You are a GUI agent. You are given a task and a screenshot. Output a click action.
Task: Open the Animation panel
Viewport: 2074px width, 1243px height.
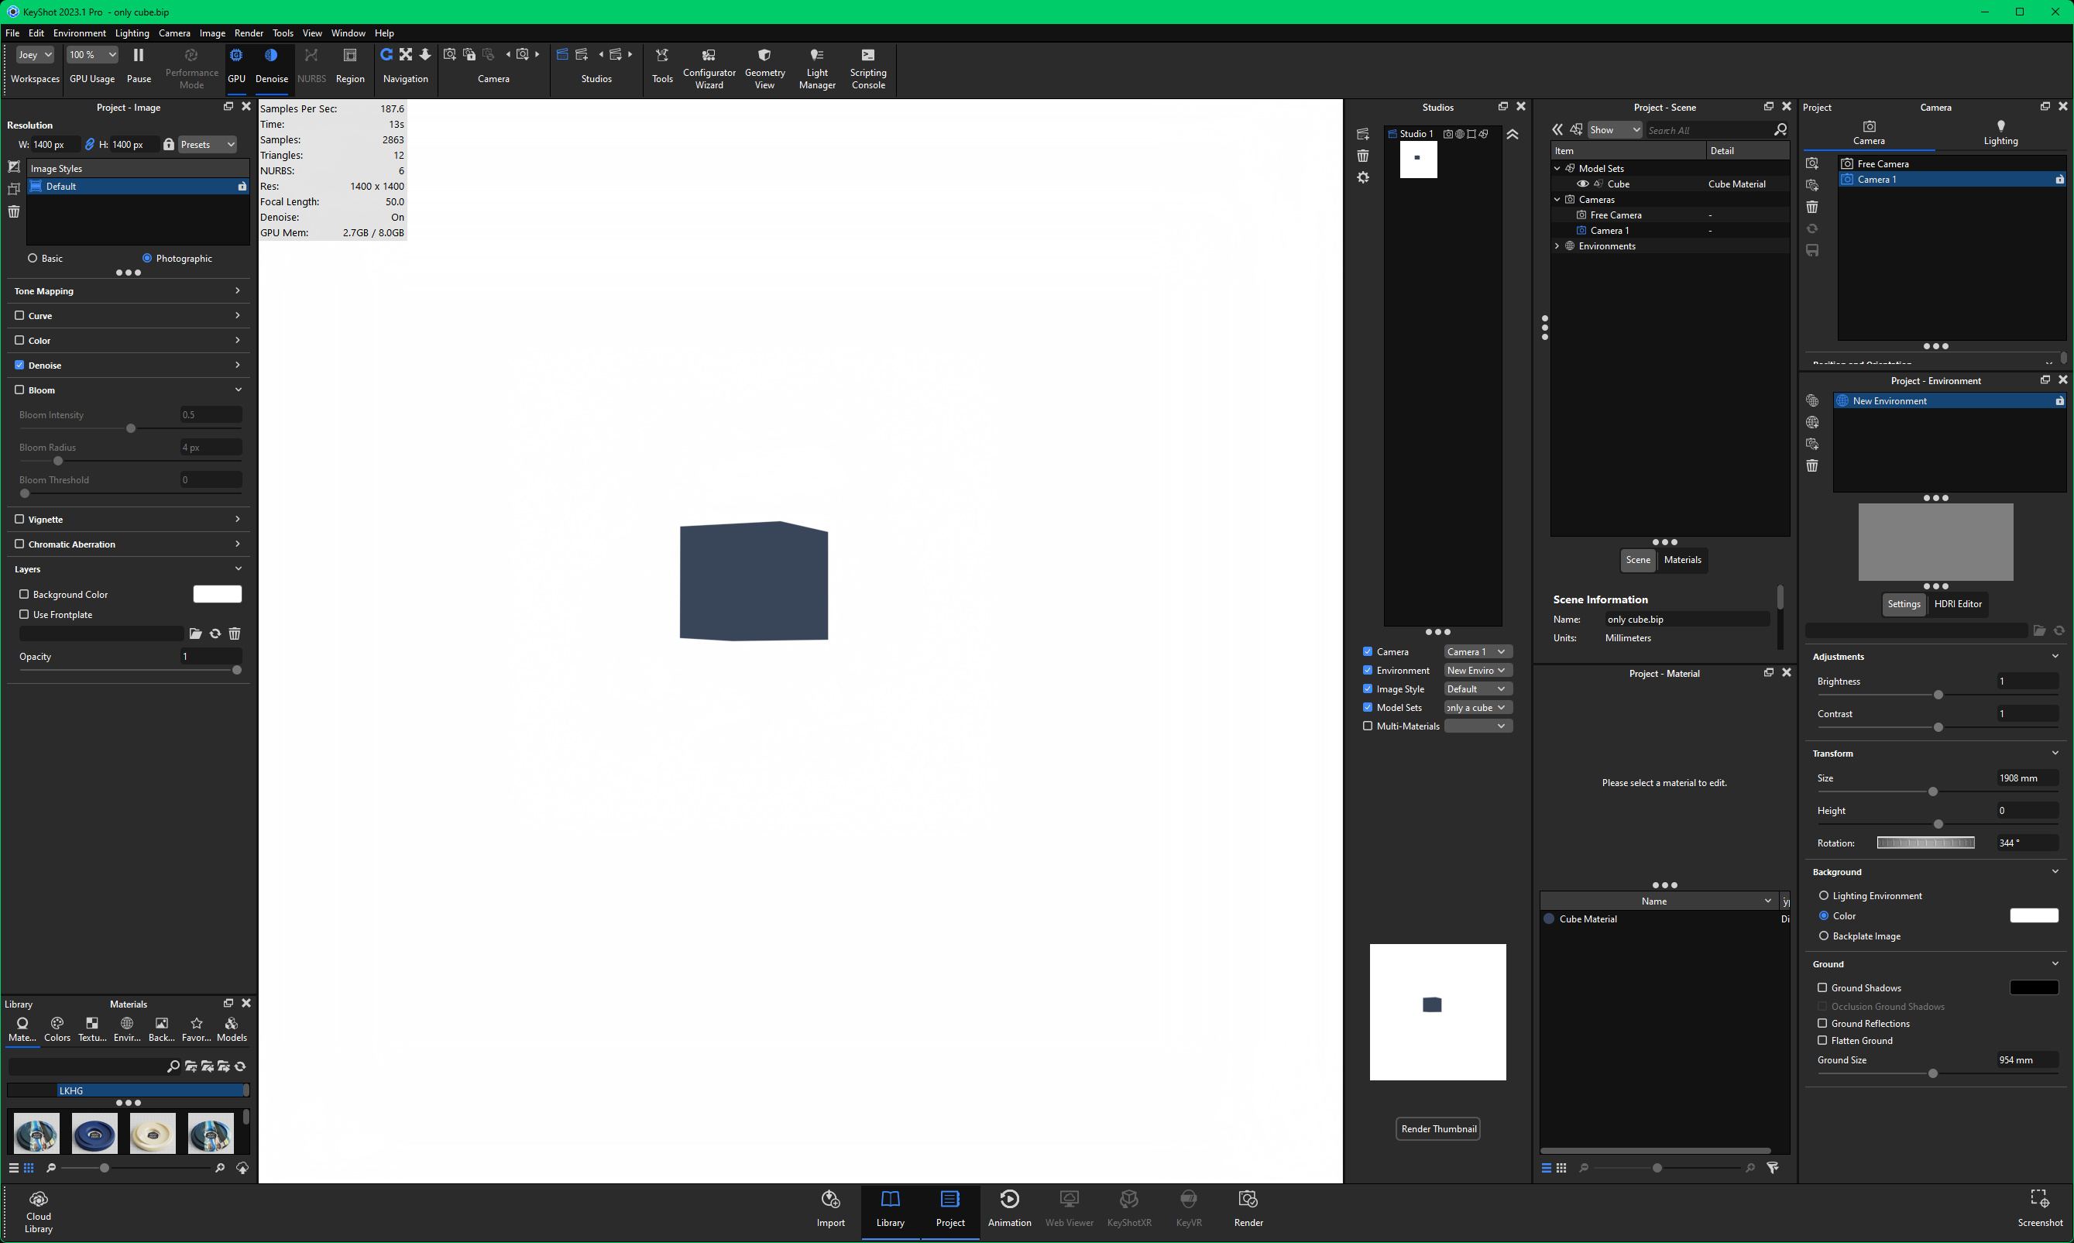tap(1009, 1209)
